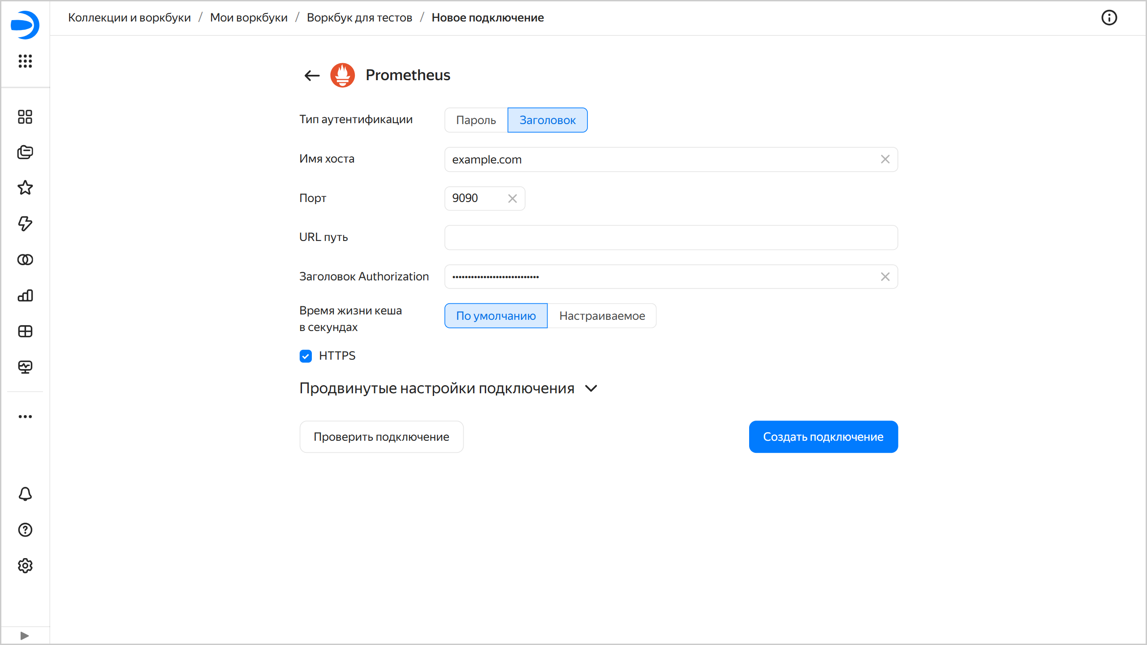Screen dimensions: 1147x645
Task: Click Создать подключение button
Action: pos(823,437)
